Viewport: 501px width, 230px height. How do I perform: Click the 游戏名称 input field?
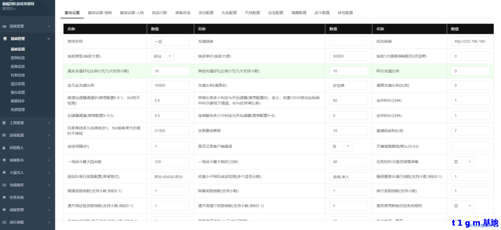click(170, 42)
